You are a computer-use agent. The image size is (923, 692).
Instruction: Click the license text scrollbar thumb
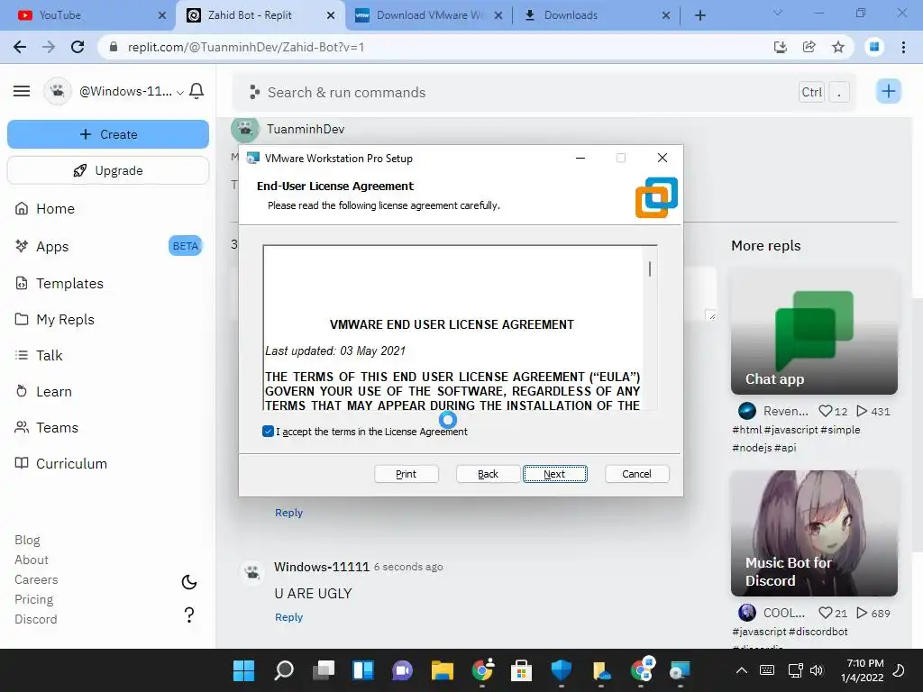[x=650, y=269]
